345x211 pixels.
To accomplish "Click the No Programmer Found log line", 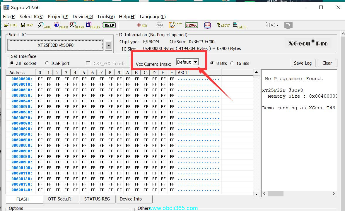I will point(294,79).
